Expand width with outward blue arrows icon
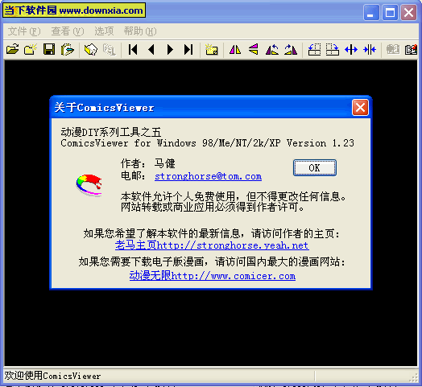Screen dimensions: 422x387 [351, 50]
